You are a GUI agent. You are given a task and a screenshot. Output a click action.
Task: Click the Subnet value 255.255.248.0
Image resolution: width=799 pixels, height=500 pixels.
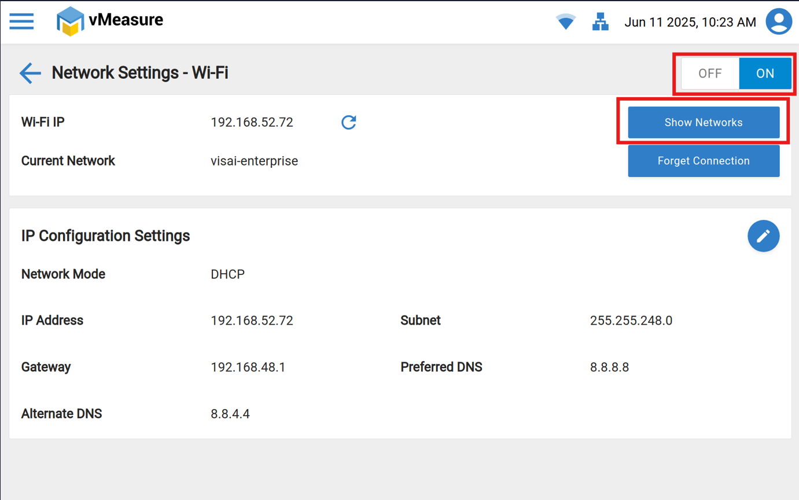coord(631,321)
